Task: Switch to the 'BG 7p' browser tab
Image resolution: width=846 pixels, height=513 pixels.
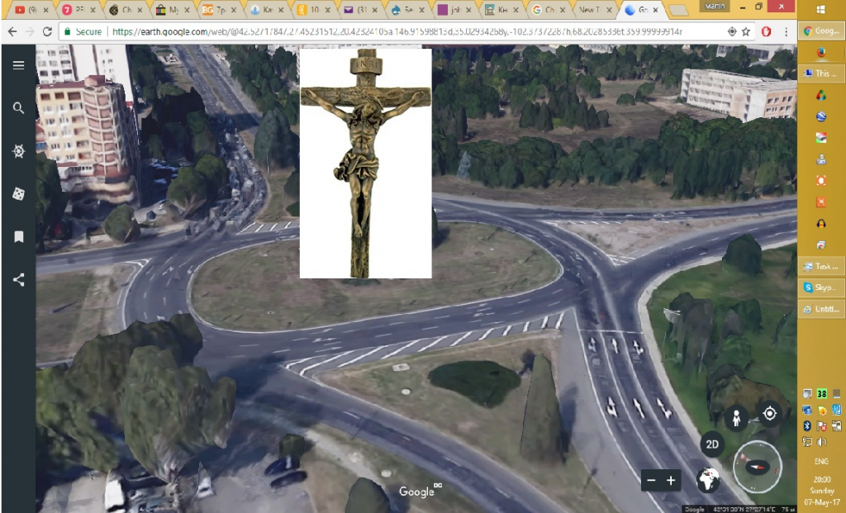Action: 221,10
